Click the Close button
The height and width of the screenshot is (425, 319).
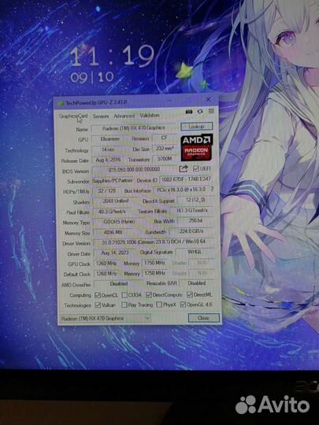pyautogui.click(x=203, y=318)
